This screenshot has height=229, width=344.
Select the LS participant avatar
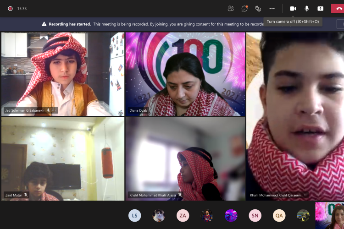pos(134,215)
